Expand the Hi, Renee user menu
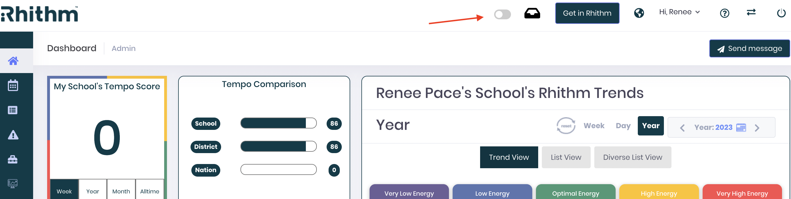The width and height of the screenshot is (791, 199). click(679, 12)
